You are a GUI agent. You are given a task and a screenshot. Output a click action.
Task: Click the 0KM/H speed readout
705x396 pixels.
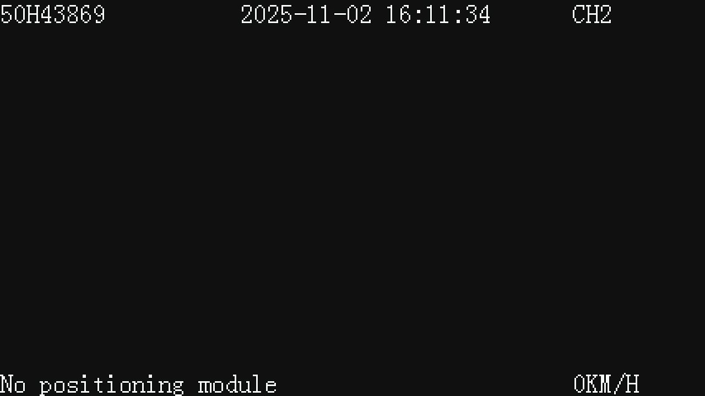point(606,384)
